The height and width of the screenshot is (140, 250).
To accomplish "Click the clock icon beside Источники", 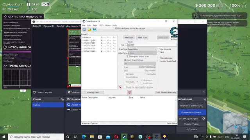I will [5, 47].
